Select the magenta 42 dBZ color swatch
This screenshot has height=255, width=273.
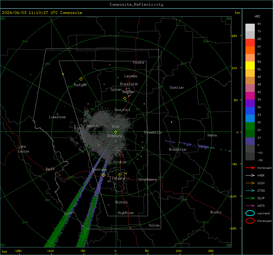pyautogui.click(x=250, y=96)
